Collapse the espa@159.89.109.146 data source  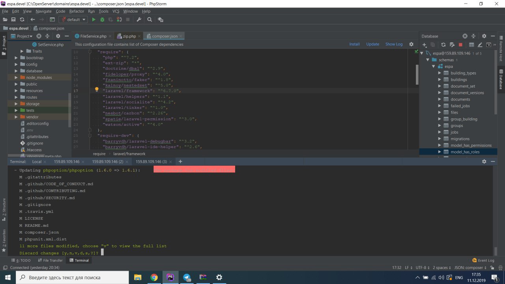pos(422,53)
